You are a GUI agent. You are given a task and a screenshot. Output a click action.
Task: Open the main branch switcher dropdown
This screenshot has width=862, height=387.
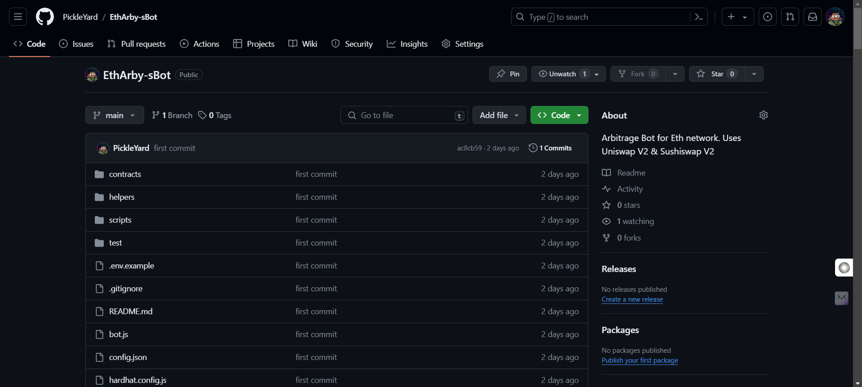[115, 115]
